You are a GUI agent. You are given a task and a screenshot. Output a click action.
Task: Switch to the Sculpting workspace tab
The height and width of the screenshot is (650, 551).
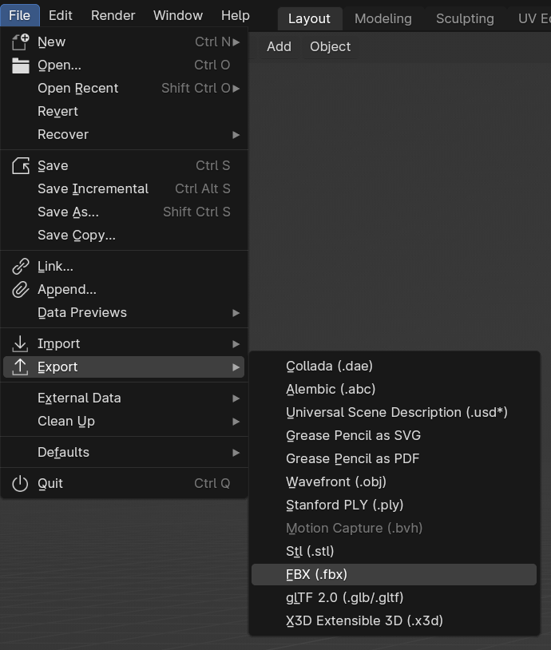pyautogui.click(x=465, y=18)
